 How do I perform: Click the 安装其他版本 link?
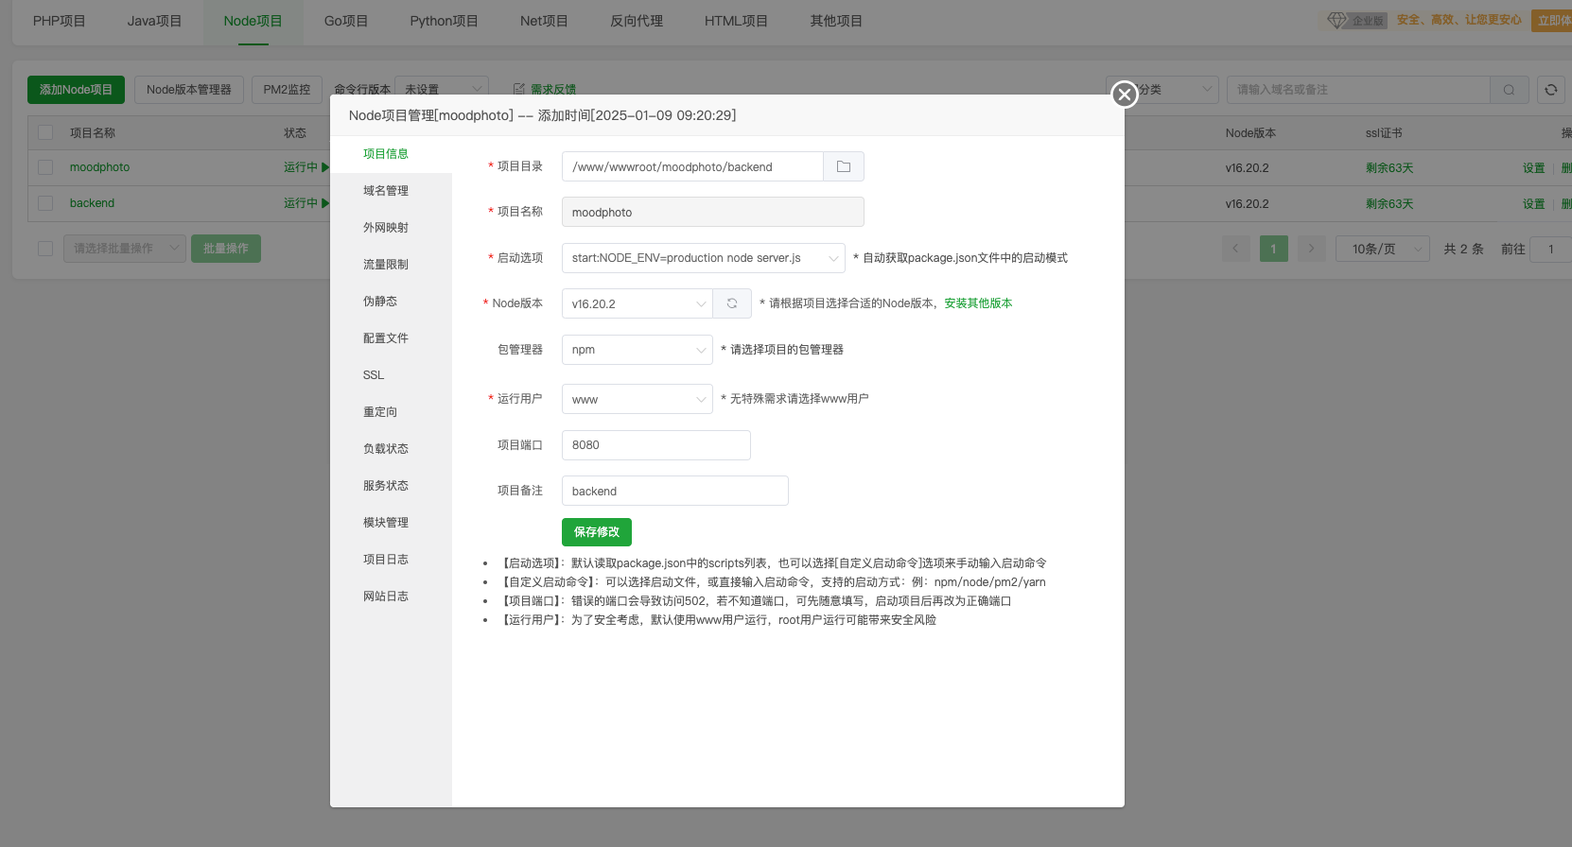[x=978, y=303]
